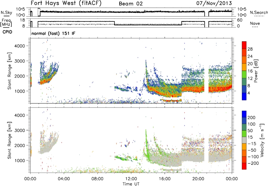268x186 pixels.
Task: Click the dotted line sample under "Nave"
Action: pyautogui.click(x=255, y=27)
